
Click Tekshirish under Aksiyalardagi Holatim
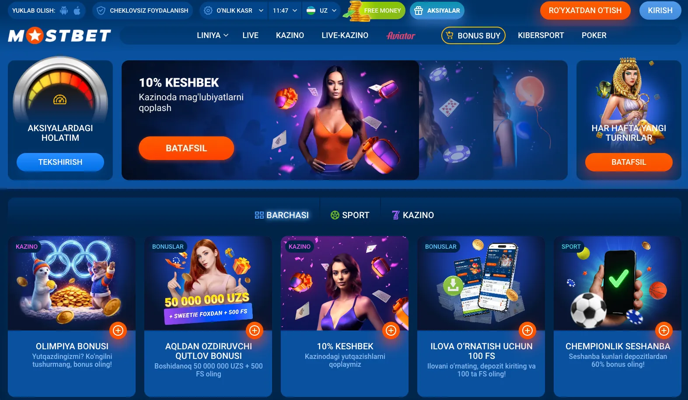(x=60, y=162)
